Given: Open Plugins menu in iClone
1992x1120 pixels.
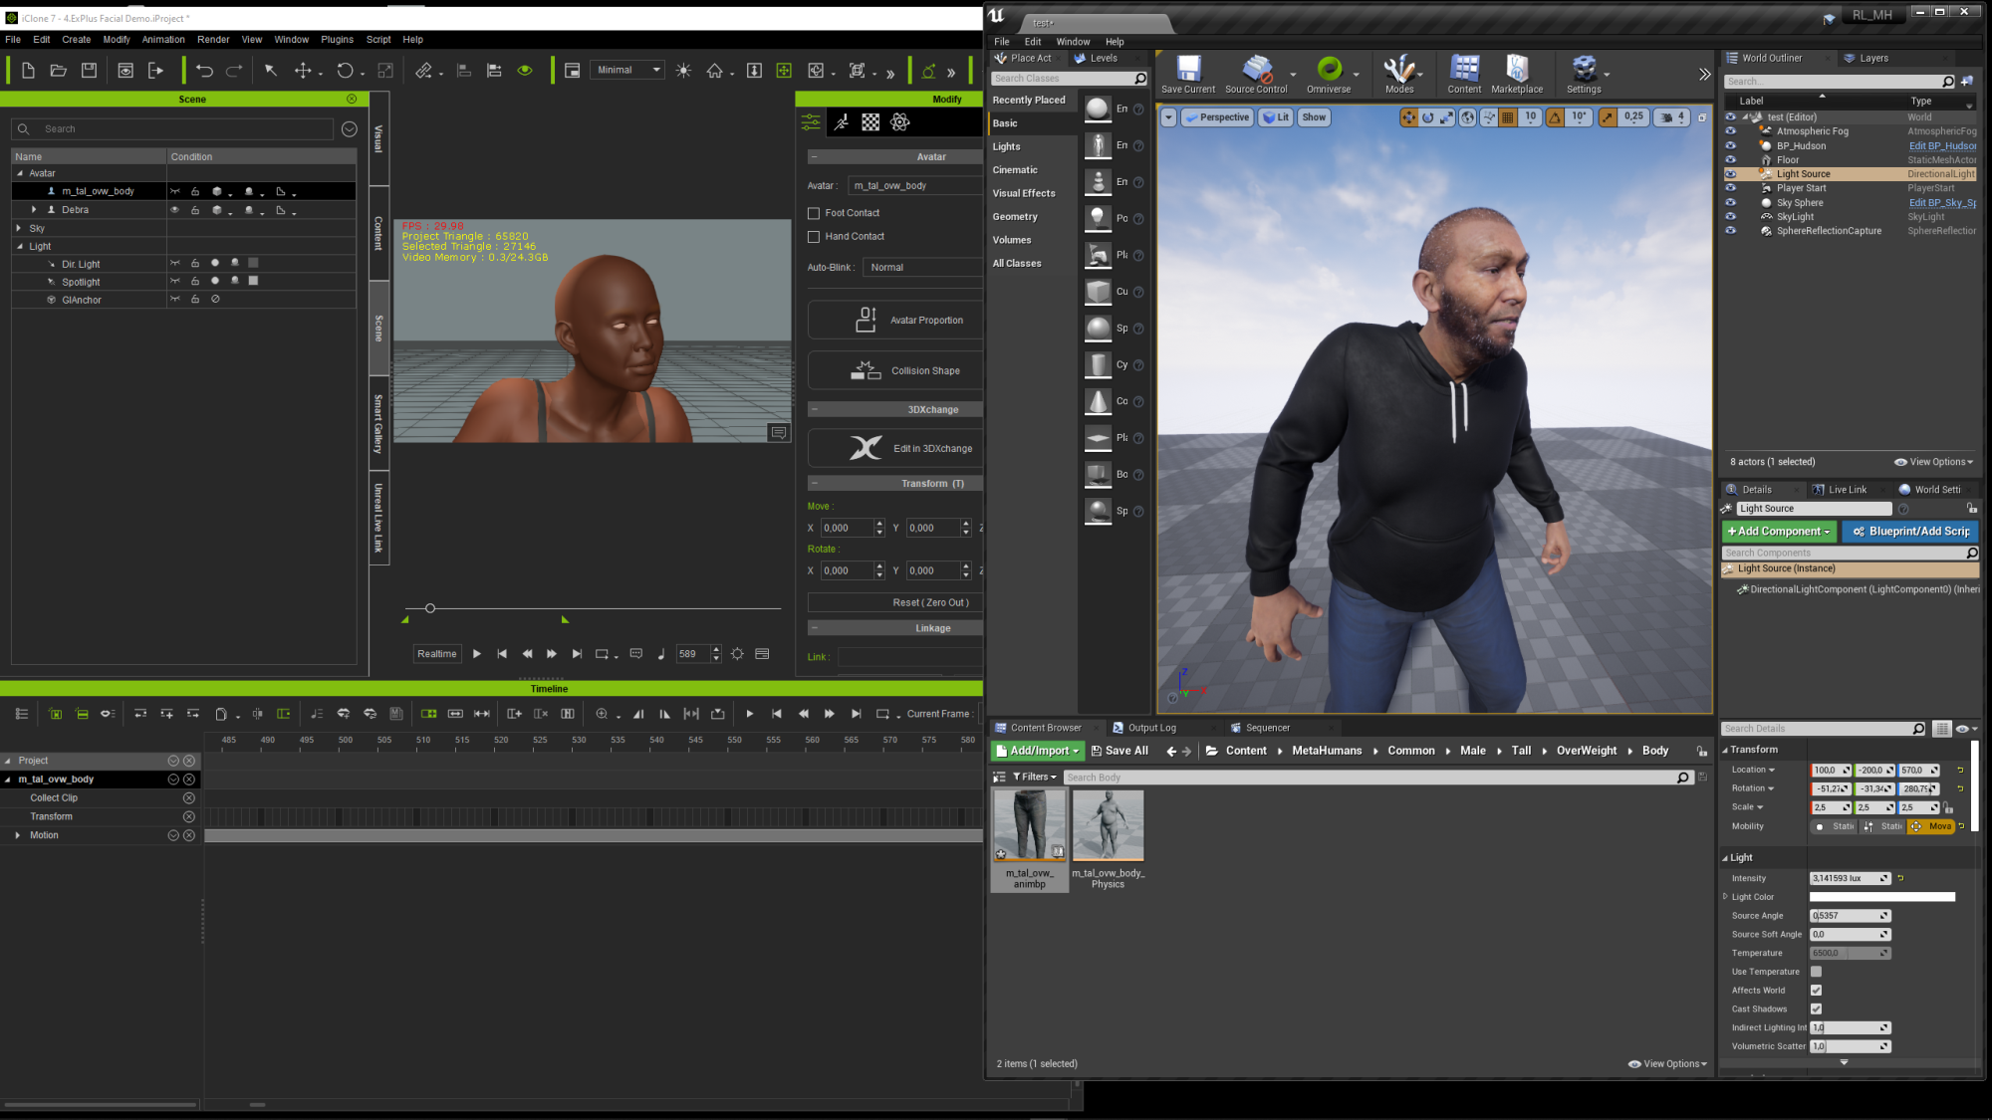Looking at the screenshot, I should pos(337,40).
